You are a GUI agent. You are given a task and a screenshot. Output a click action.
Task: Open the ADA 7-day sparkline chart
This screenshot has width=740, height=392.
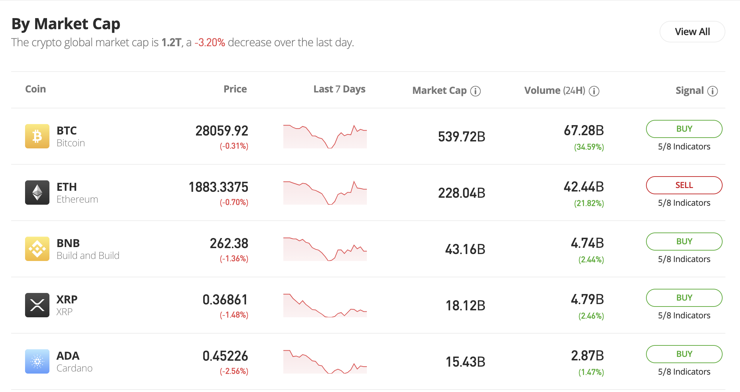[x=325, y=361]
